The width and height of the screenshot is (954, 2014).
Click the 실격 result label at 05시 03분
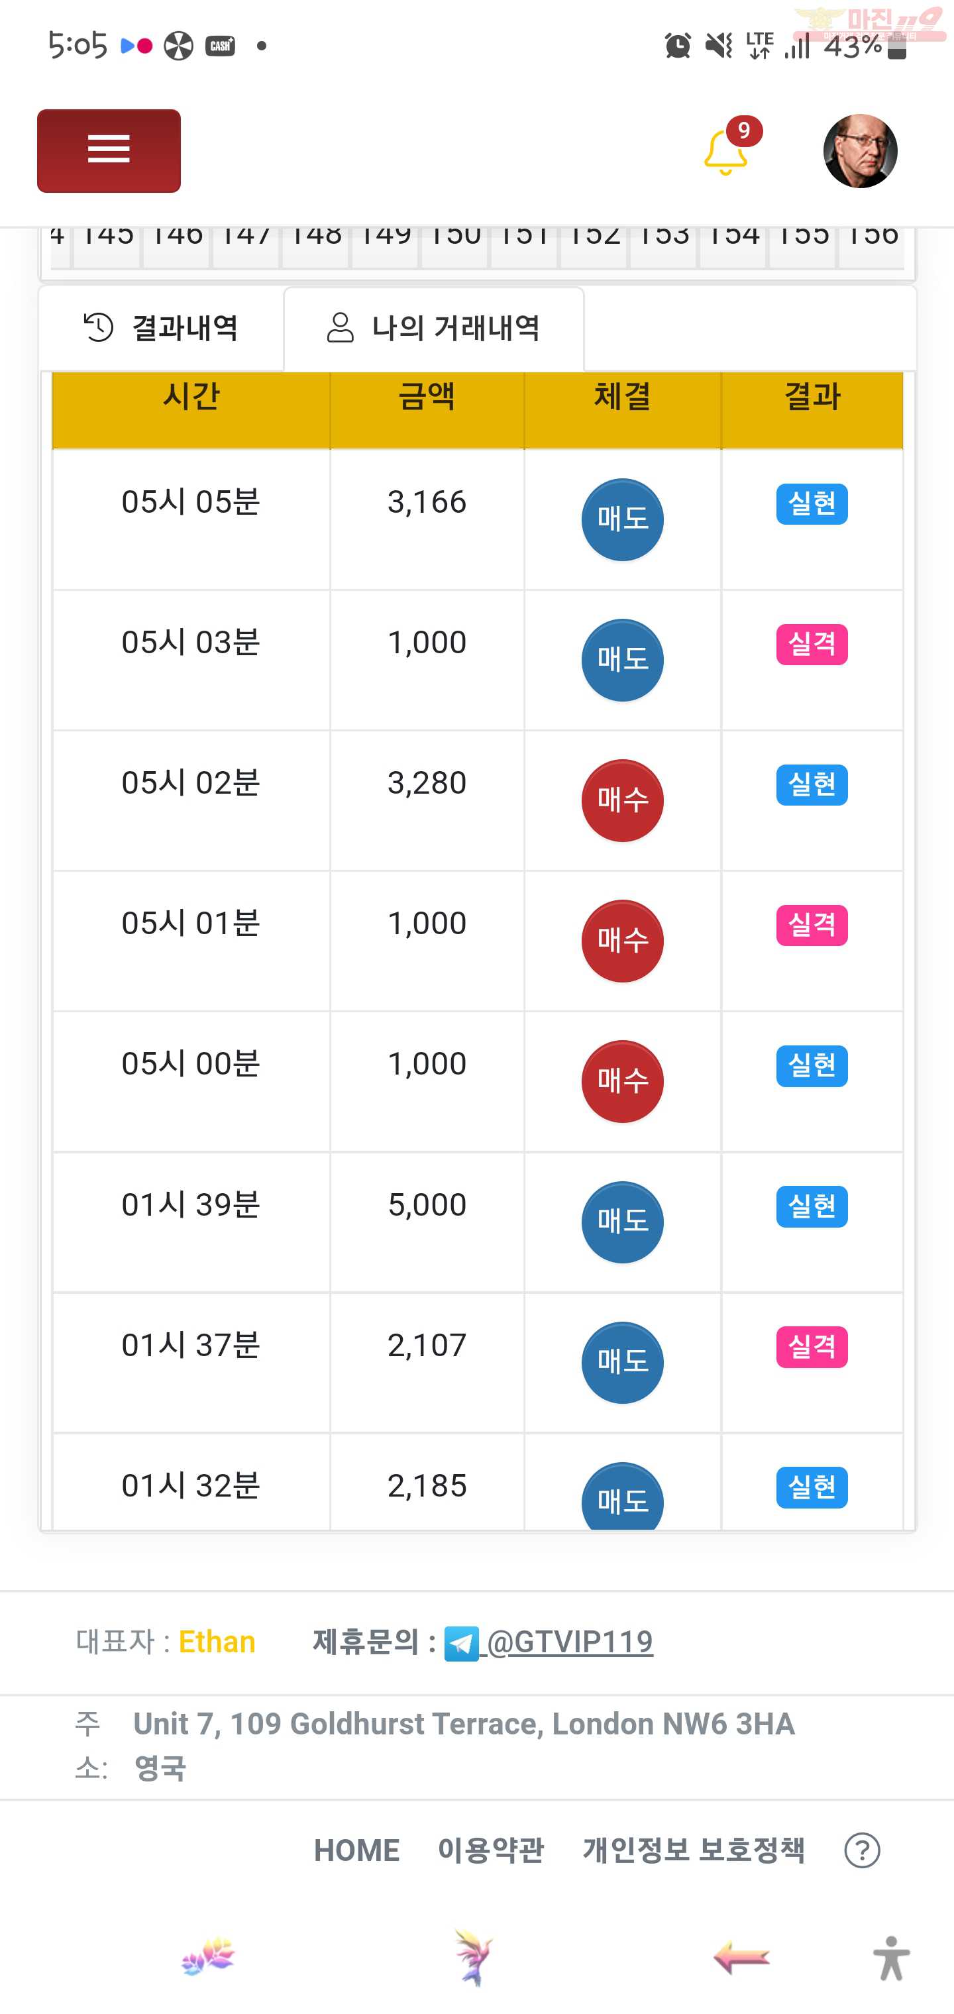[x=812, y=644]
